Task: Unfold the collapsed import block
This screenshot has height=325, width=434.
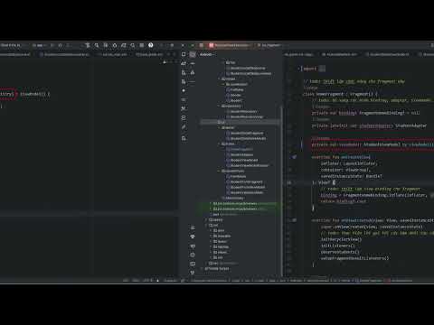Action: pyautogui.click(x=299, y=69)
